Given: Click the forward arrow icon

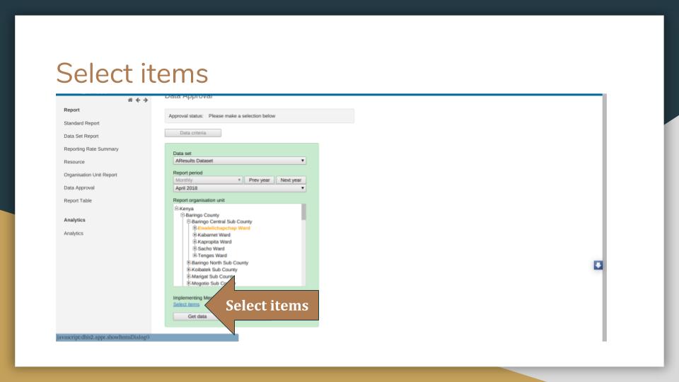Looking at the screenshot, I should point(146,100).
